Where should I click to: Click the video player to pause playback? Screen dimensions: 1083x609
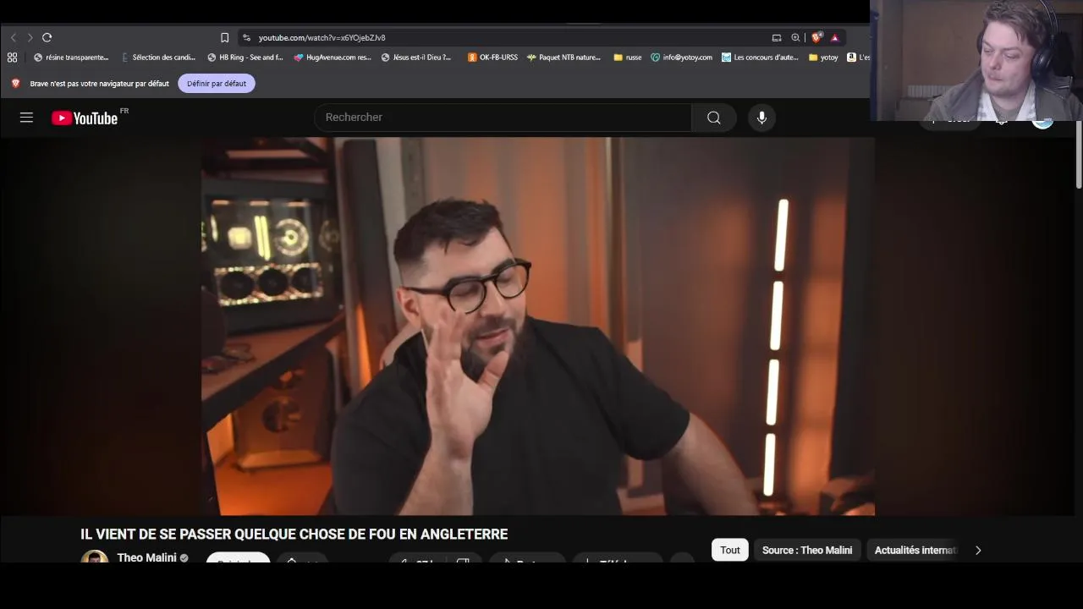[x=537, y=326]
